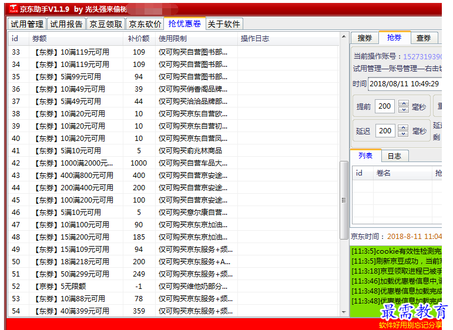Select the 抢券 sub-tab
The height and width of the screenshot is (330, 453).
[x=394, y=37]
